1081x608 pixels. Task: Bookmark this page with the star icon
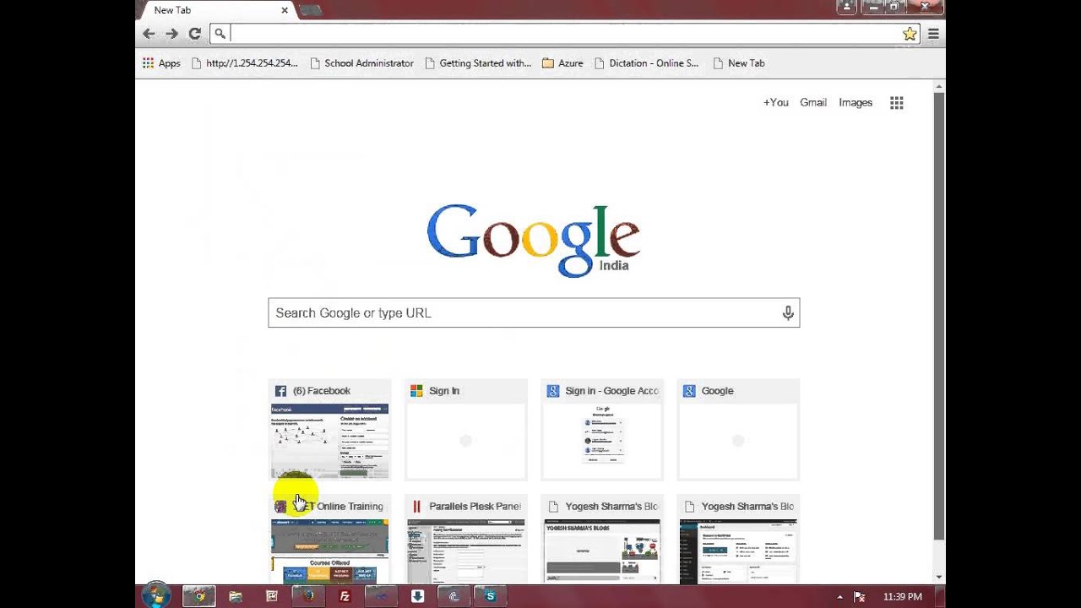pos(910,34)
